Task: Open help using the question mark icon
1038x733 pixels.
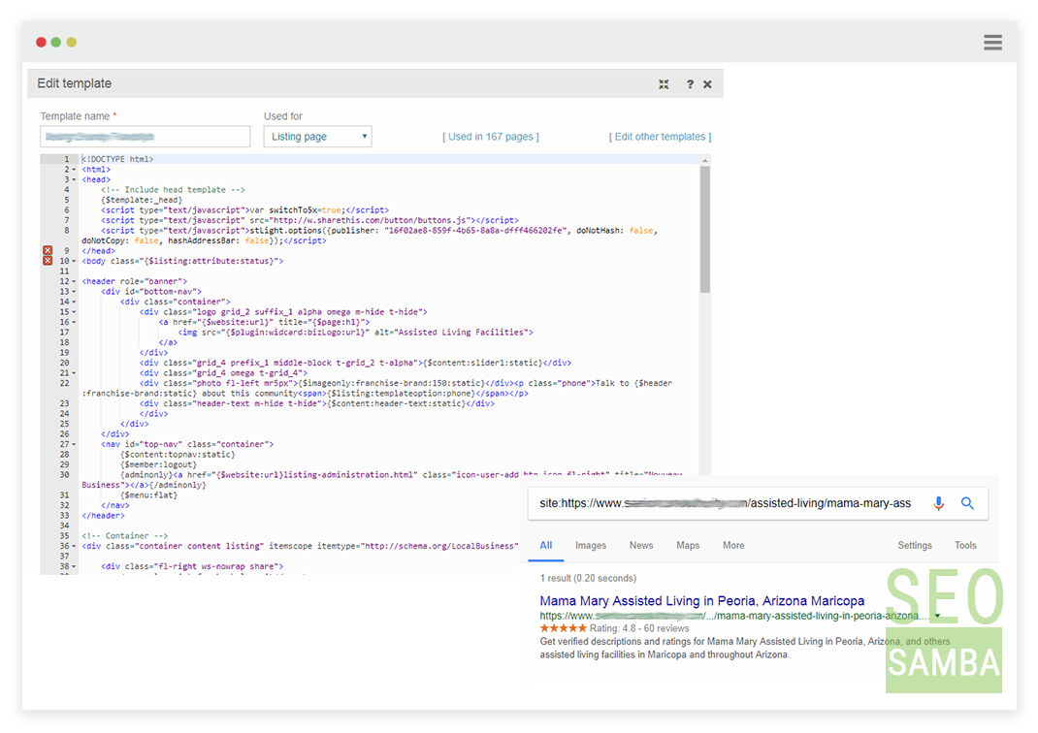Action: click(688, 84)
